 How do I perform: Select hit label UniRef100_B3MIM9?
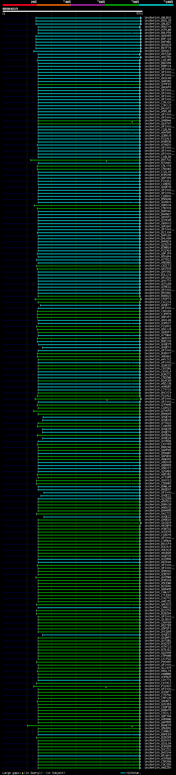coord(158,175)
